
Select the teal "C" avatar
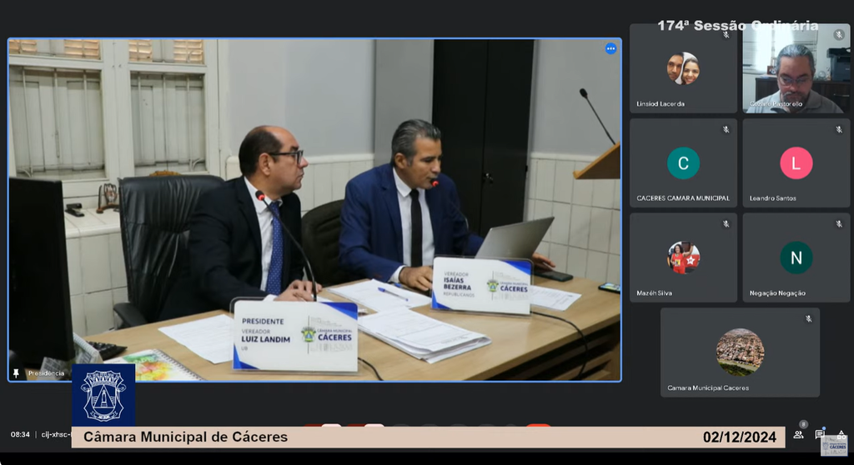pyautogui.click(x=683, y=163)
